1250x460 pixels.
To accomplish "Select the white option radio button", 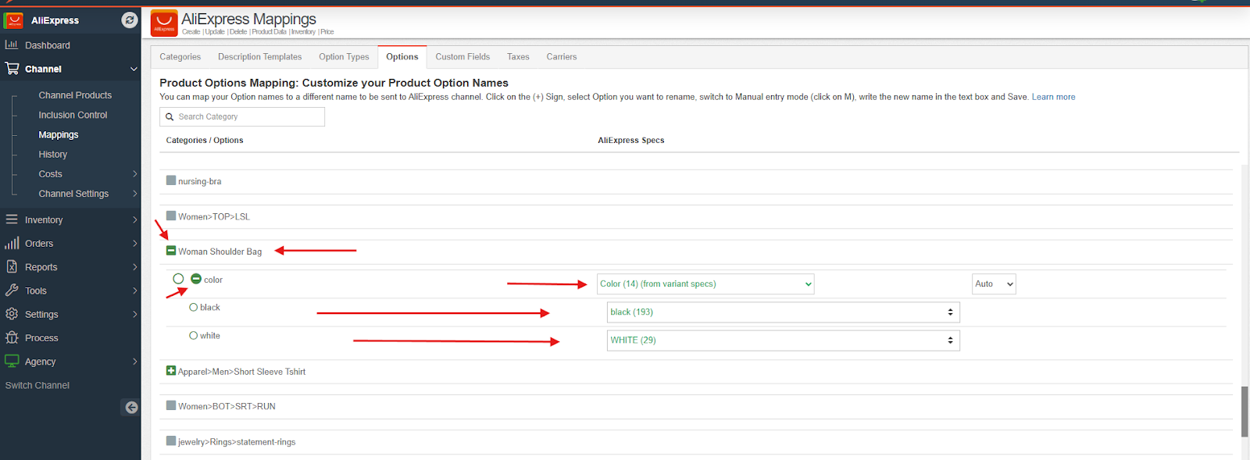I will pos(193,336).
